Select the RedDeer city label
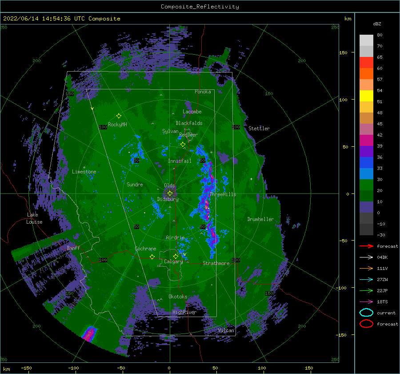The height and width of the screenshot is (374, 400). click(188, 135)
